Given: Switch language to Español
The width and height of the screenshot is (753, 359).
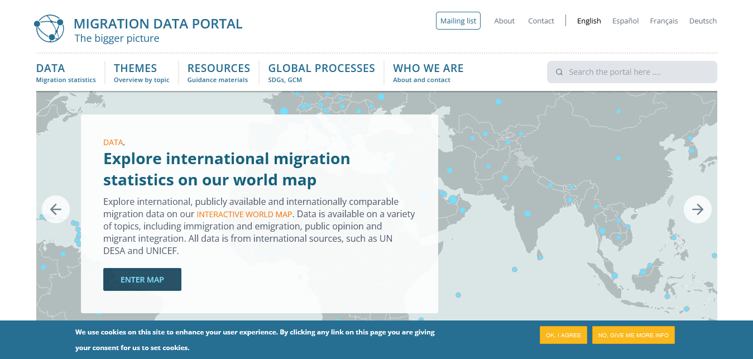Looking at the screenshot, I should pos(625,21).
